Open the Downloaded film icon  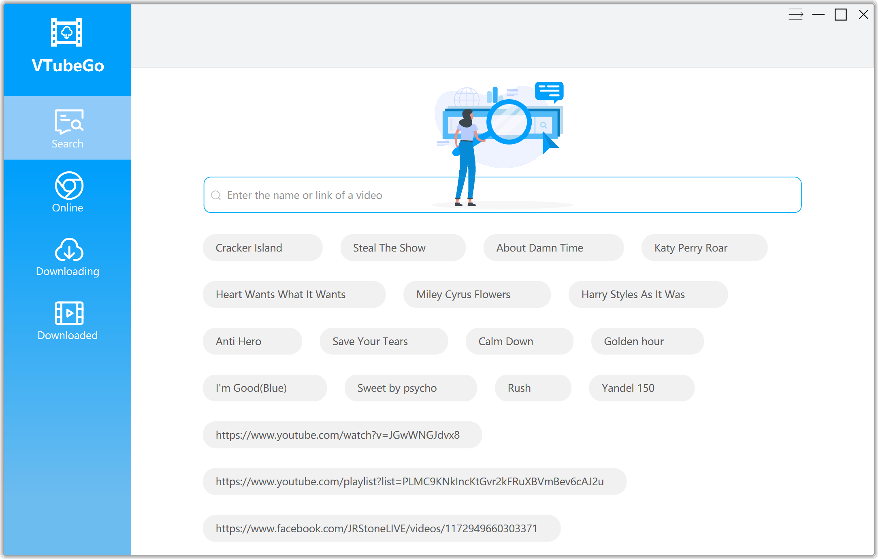click(69, 313)
